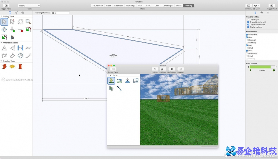Open 3D Options in 3D View window

(172, 69)
